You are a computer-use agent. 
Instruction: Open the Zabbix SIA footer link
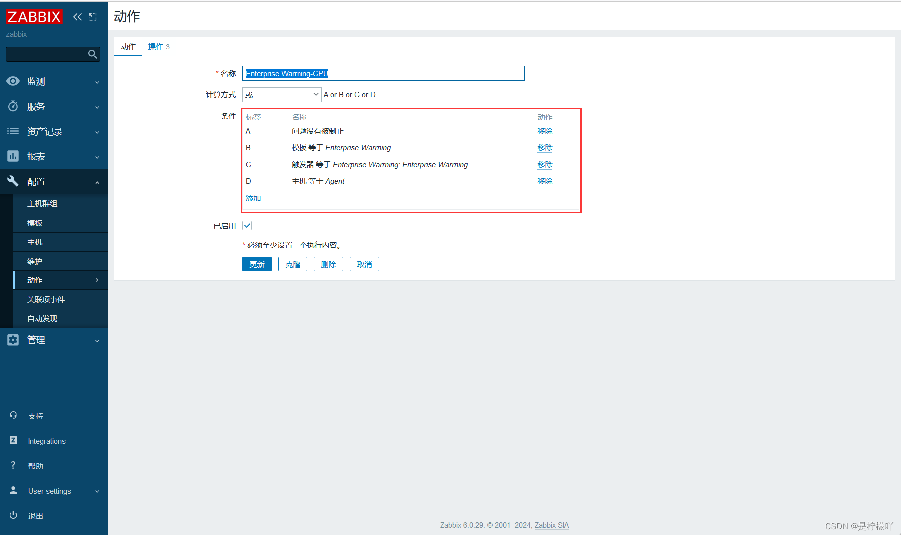552,525
